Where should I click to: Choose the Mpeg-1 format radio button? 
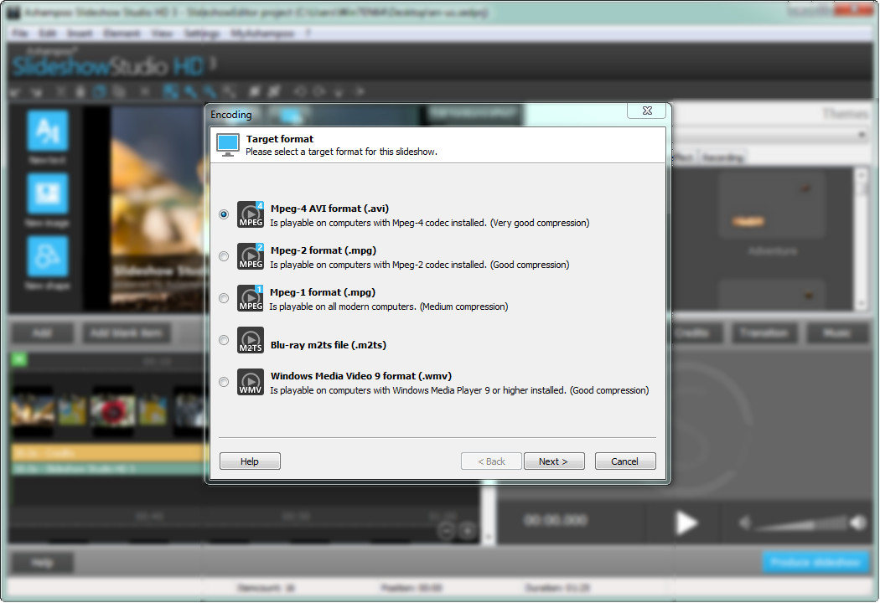(x=224, y=298)
